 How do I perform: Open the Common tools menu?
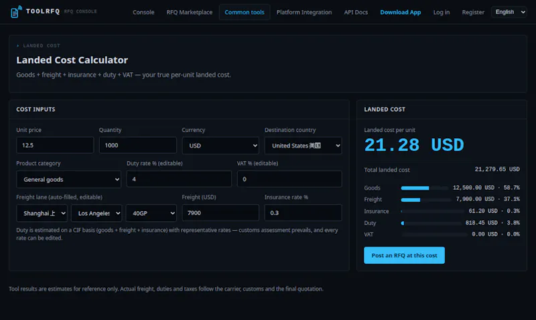(x=245, y=12)
